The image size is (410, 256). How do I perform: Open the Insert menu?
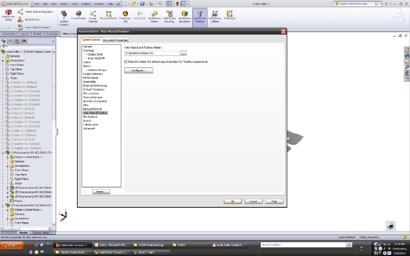[64, 4]
